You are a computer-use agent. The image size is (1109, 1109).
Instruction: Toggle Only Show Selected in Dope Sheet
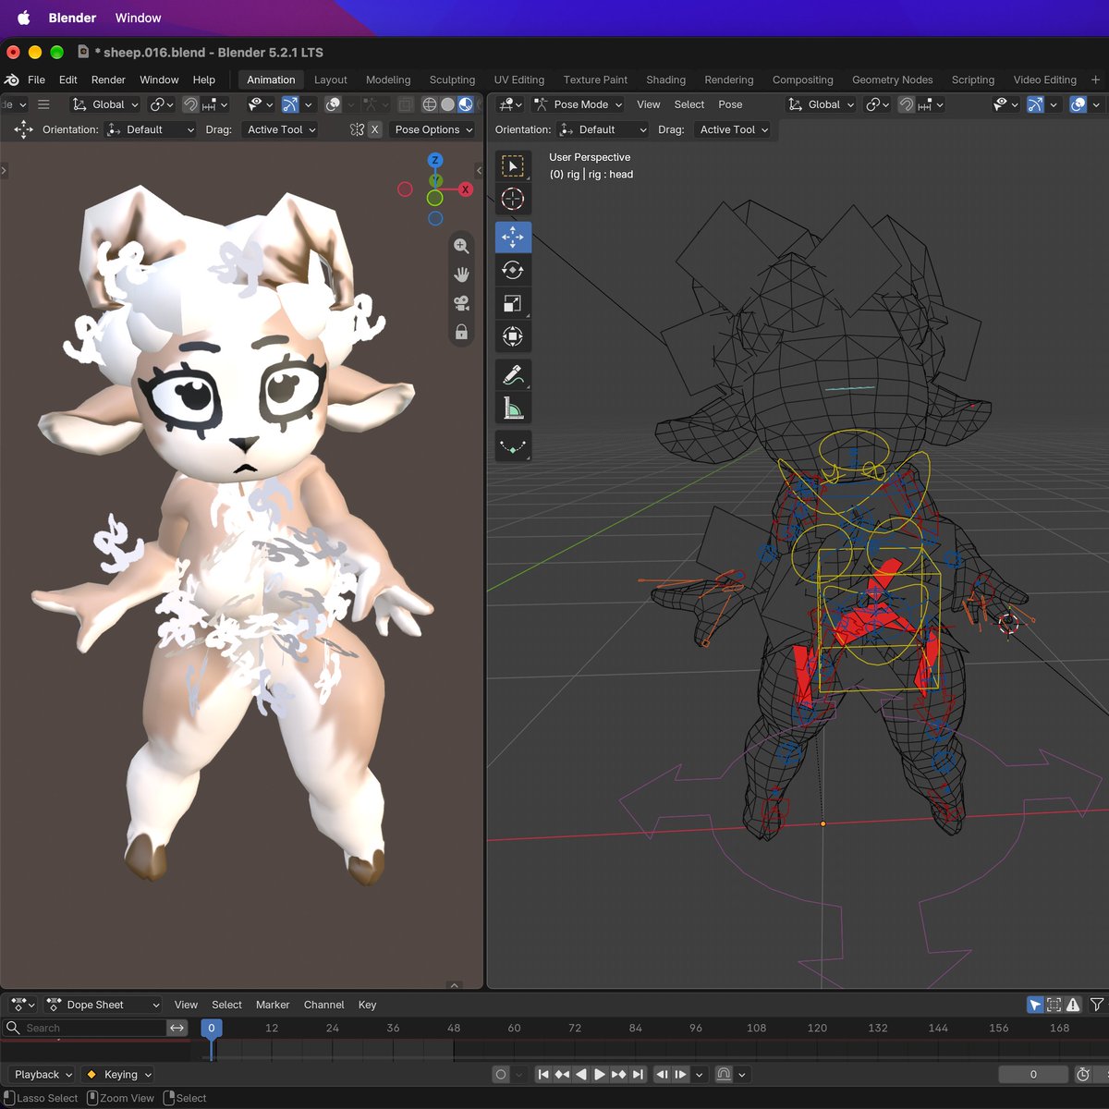click(1035, 1005)
